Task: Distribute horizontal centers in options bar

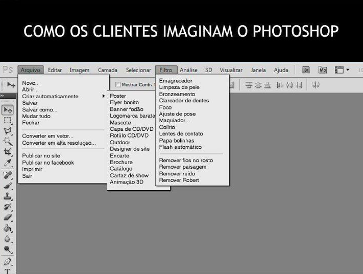Action: [289, 85]
